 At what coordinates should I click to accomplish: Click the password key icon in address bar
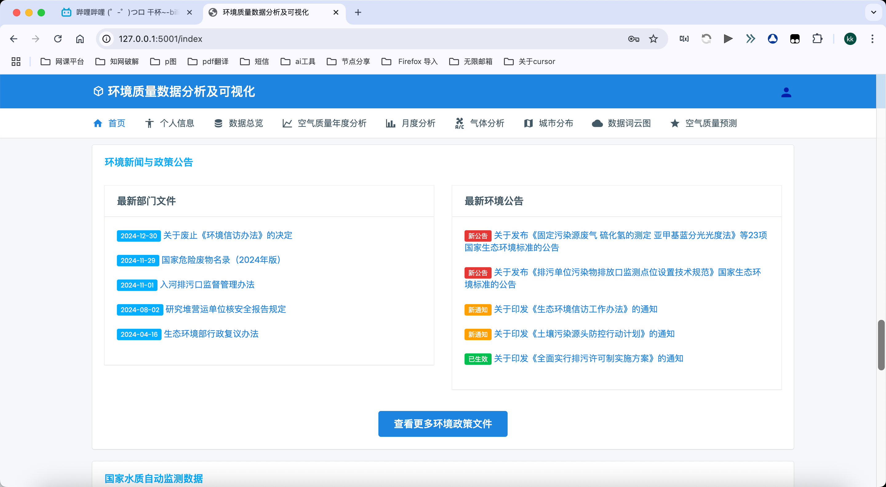pos(633,39)
